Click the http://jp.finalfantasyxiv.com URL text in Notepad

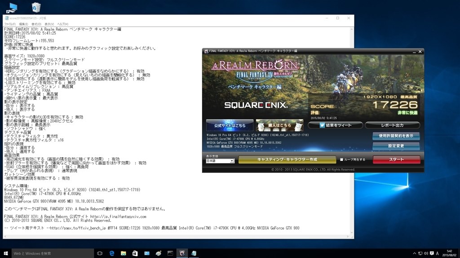coord(118,217)
